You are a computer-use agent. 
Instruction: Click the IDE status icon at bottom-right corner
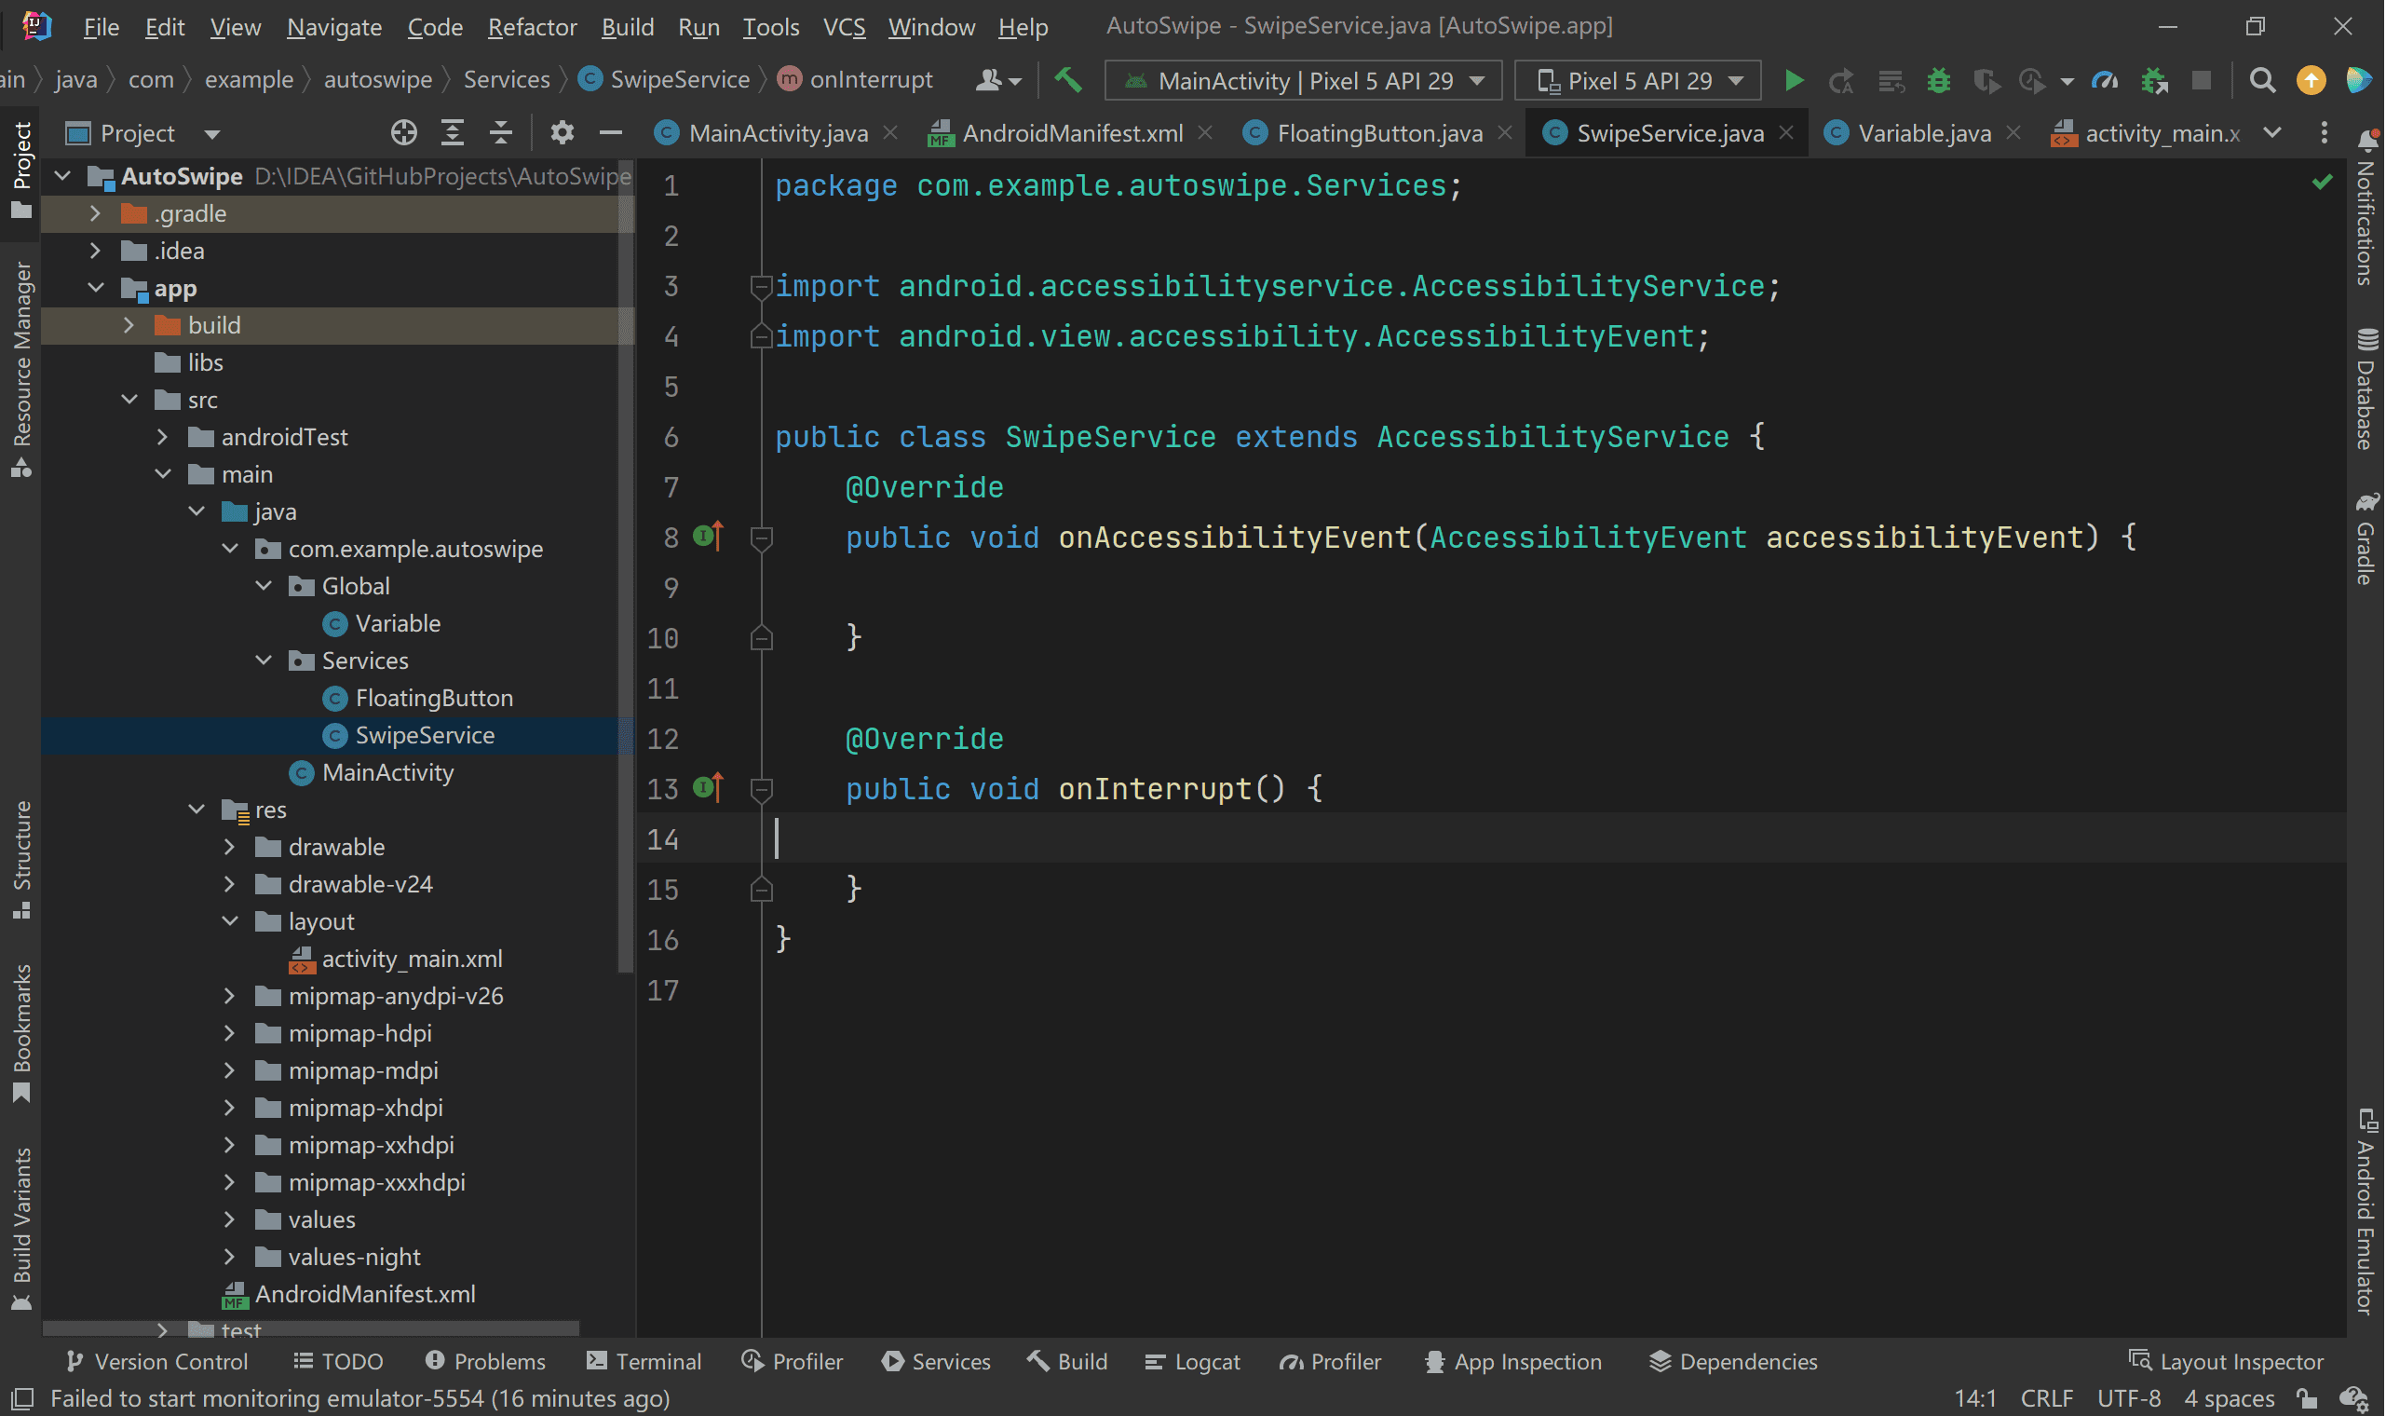[x=2355, y=1399]
